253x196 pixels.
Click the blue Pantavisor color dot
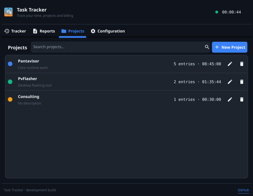[x=10, y=64]
